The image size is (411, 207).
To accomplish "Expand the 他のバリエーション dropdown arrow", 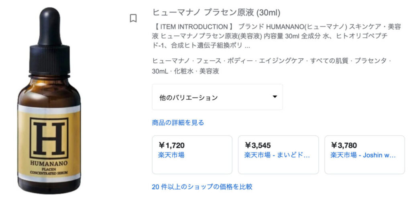I will click(x=275, y=97).
